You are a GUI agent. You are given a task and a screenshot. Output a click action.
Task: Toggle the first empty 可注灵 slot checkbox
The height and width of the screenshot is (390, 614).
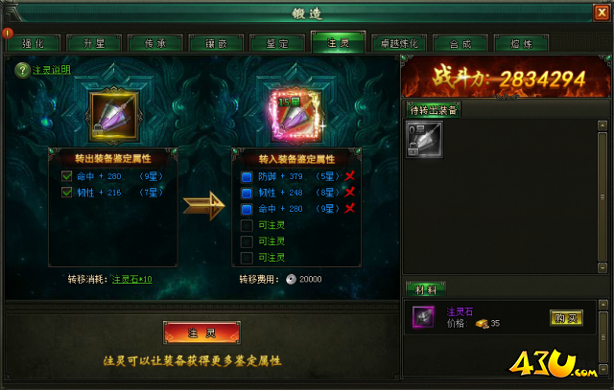tap(247, 225)
